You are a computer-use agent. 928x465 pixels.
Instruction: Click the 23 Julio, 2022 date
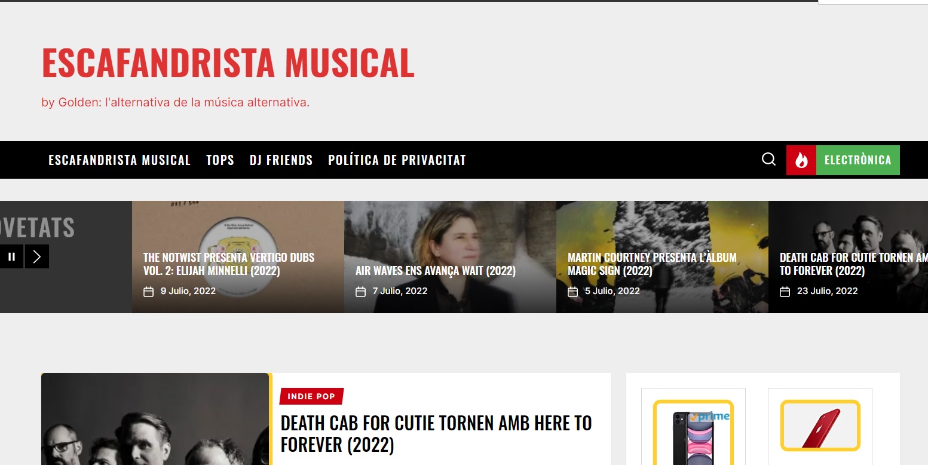click(827, 291)
